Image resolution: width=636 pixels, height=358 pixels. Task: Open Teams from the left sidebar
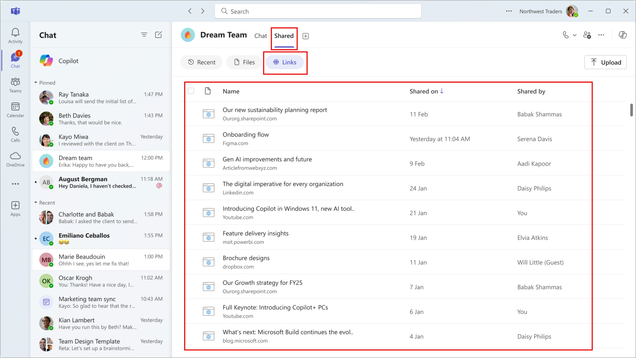pyautogui.click(x=15, y=84)
